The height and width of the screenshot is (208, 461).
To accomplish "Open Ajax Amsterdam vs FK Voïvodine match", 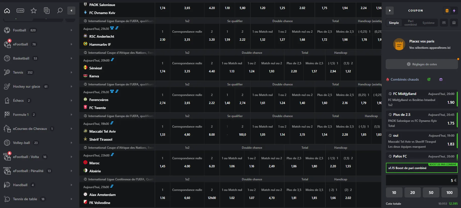I will tap(117, 195).
